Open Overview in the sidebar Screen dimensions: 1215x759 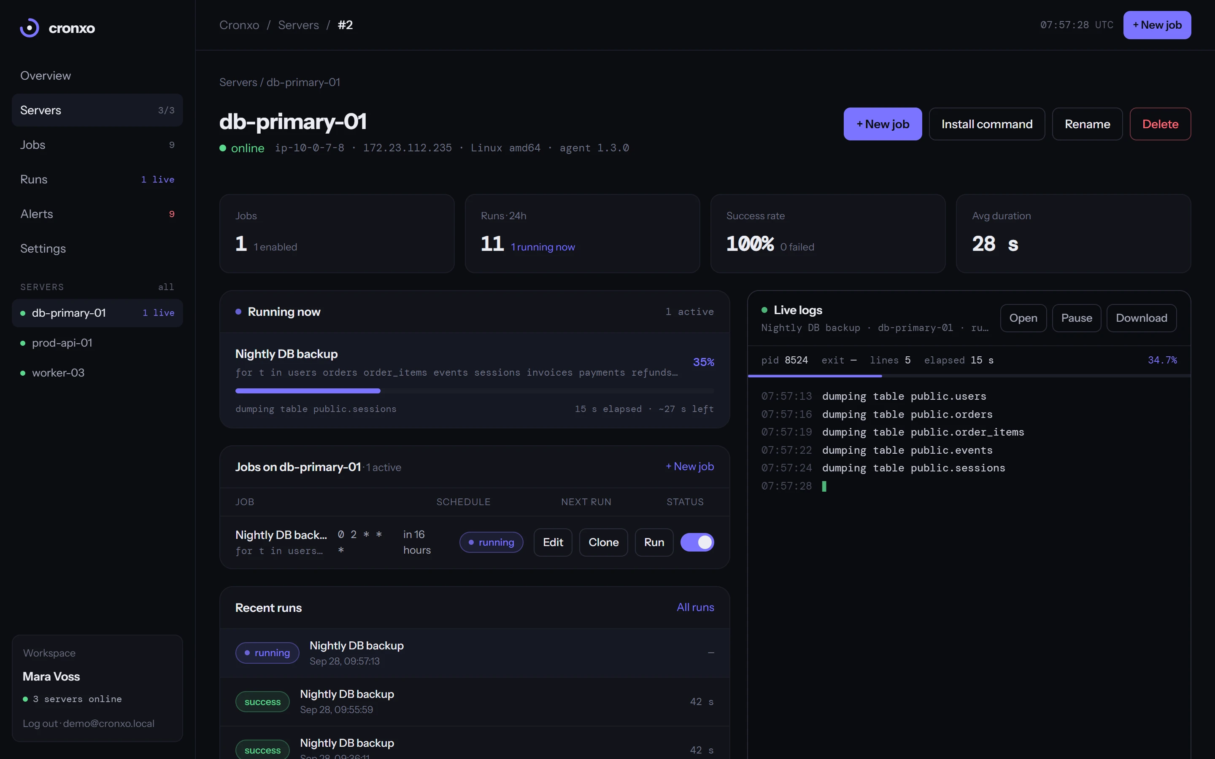click(x=97, y=75)
